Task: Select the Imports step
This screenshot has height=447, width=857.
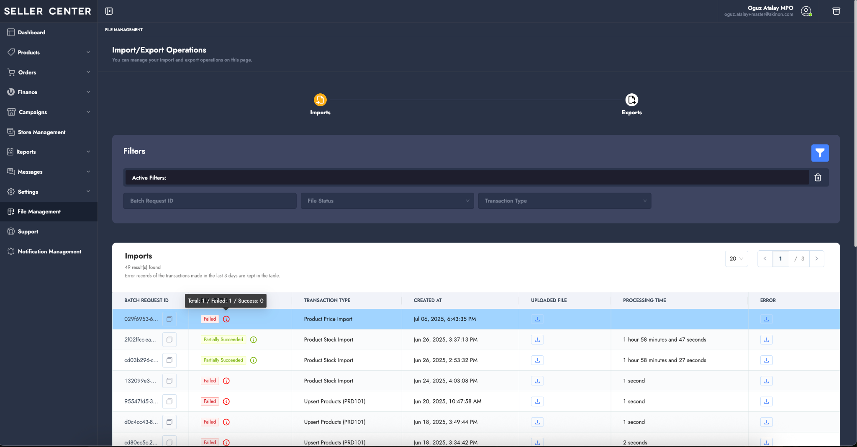Action: pyautogui.click(x=320, y=100)
